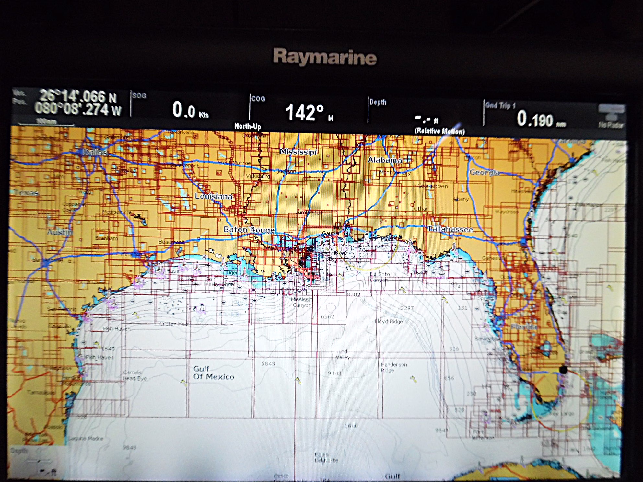Select the yellow buoy marker below Henderson Ridge
The width and height of the screenshot is (643, 482).
pos(413,378)
